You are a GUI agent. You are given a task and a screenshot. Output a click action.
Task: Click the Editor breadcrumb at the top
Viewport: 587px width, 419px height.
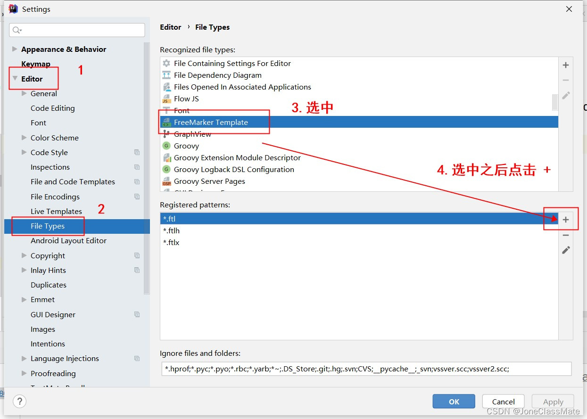171,27
